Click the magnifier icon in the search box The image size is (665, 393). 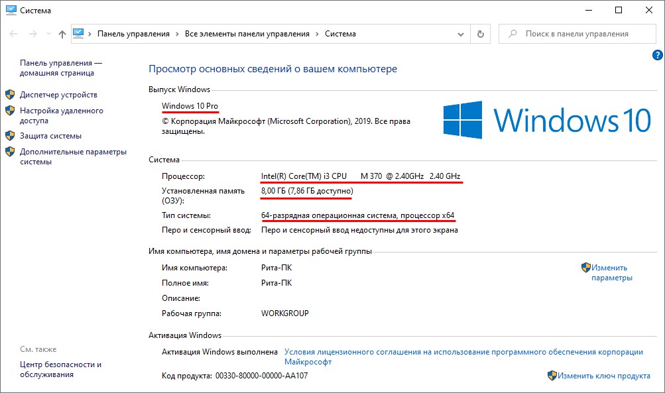[513, 34]
